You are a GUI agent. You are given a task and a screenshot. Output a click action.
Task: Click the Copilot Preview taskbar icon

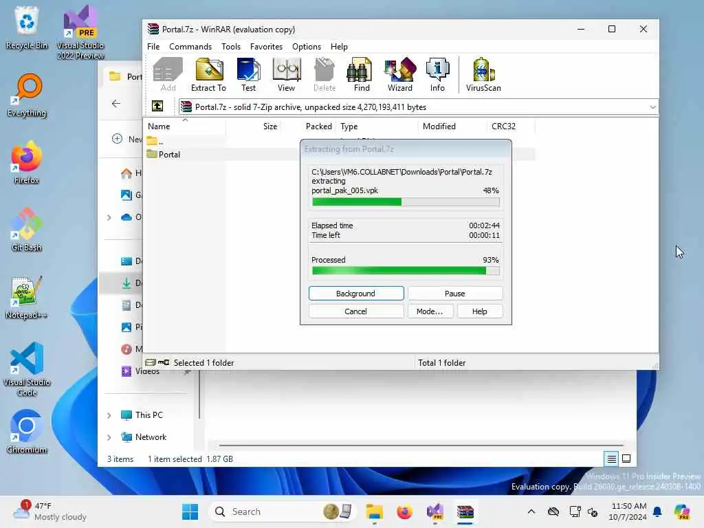682,511
